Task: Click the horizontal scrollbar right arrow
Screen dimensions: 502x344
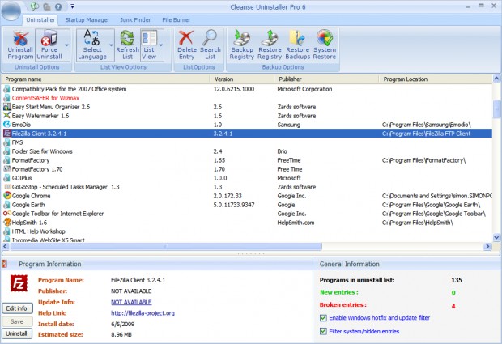Action: click(x=487, y=246)
